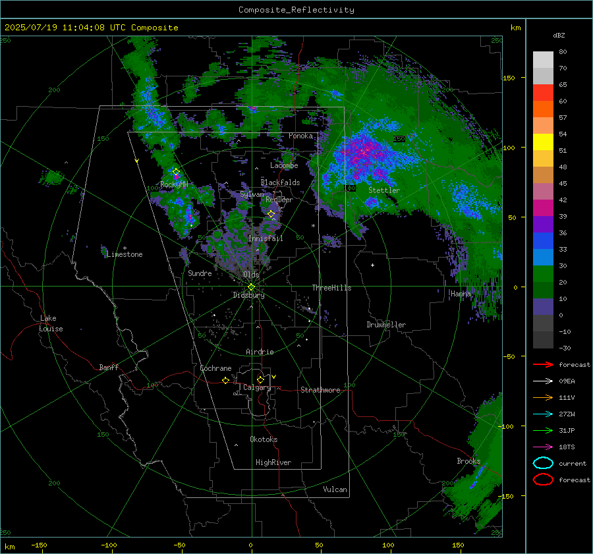The width and height of the screenshot is (593, 554).
Task: Select the magenta 18TS arrow icon
Action: tap(543, 447)
